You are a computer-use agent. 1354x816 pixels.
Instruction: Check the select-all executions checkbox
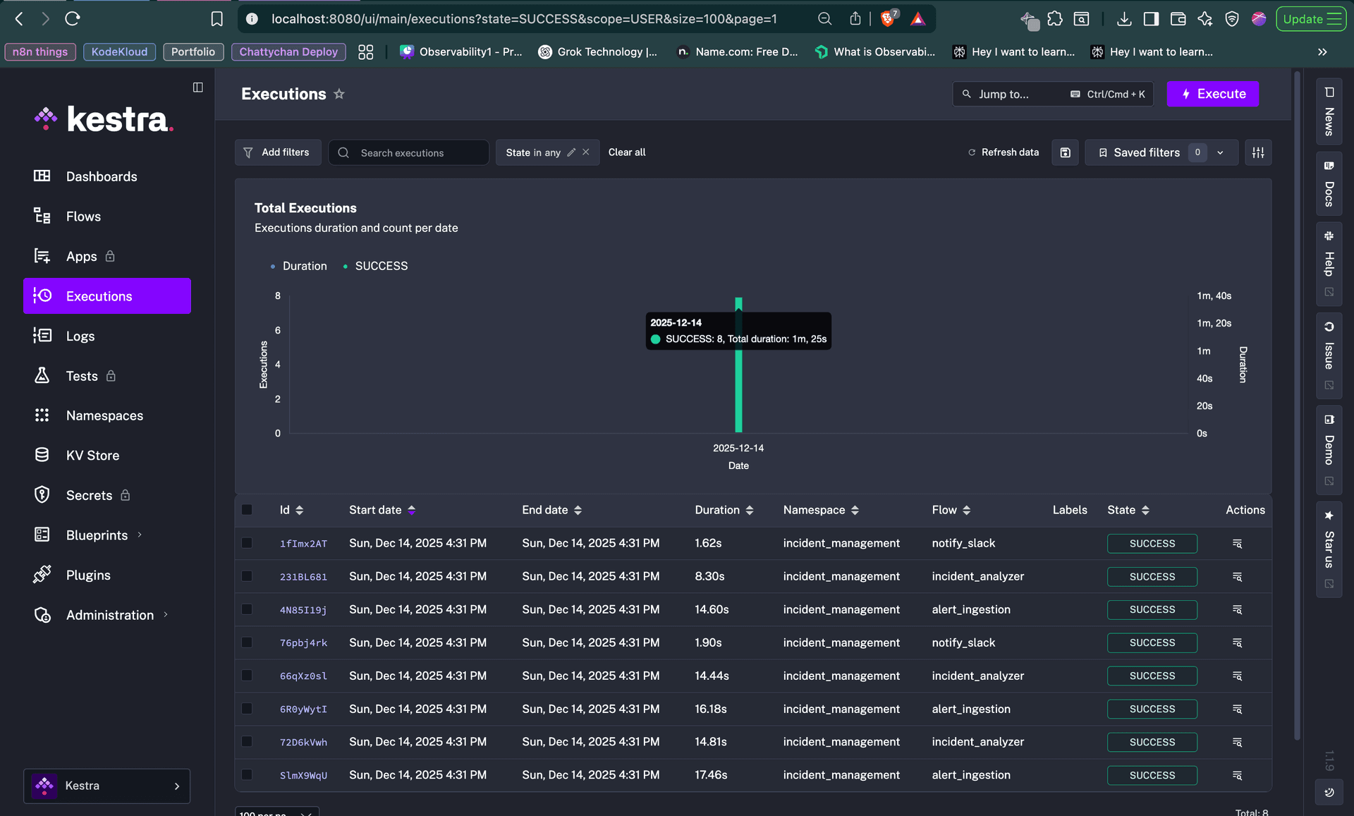[247, 510]
